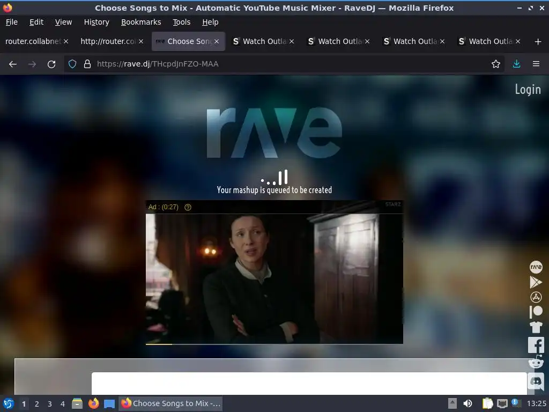Open the Edit menu
The width and height of the screenshot is (549, 412).
(x=36, y=22)
